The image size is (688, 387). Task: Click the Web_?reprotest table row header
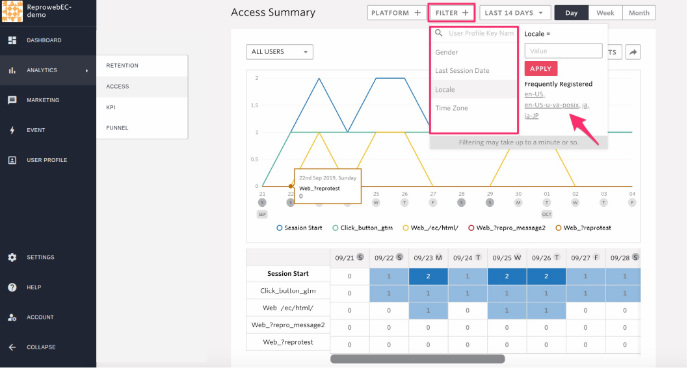pos(288,342)
